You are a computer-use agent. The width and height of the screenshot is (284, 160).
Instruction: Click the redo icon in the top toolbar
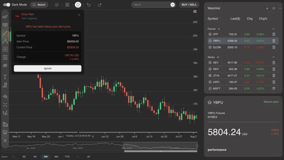pyautogui.click(x=99, y=4)
